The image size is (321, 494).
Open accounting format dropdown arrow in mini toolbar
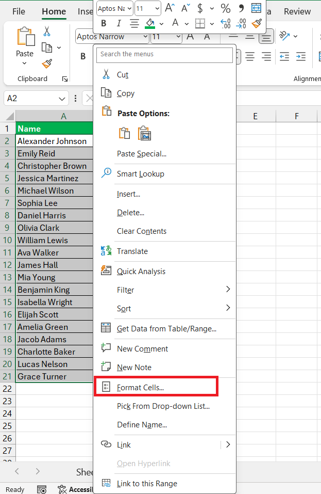click(x=212, y=8)
